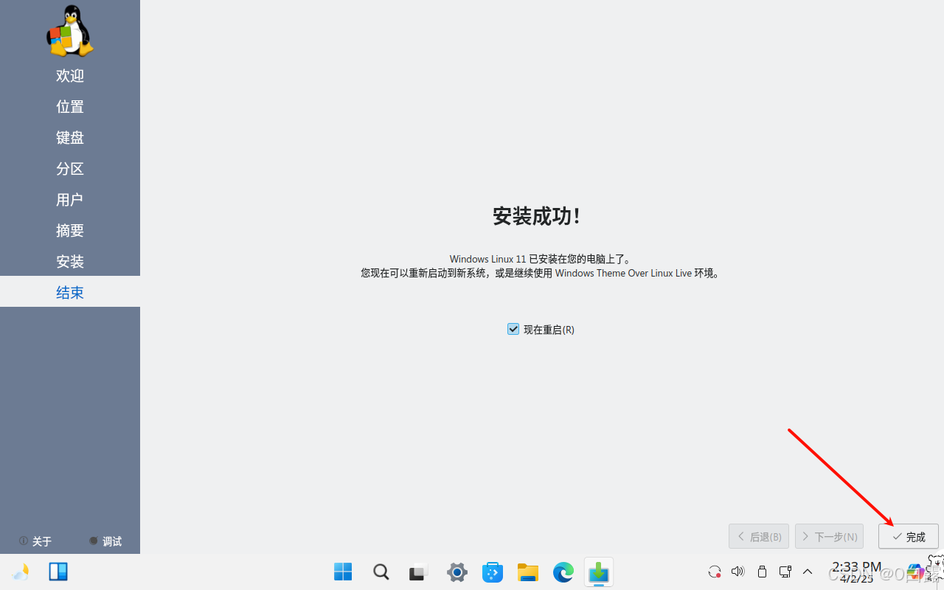The width and height of the screenshot is (944, 590).
Task: Click the 下一步(N) button
Action: tap(829, 536)
